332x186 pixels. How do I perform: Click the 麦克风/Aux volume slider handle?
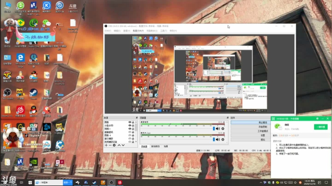pos(214,139)
